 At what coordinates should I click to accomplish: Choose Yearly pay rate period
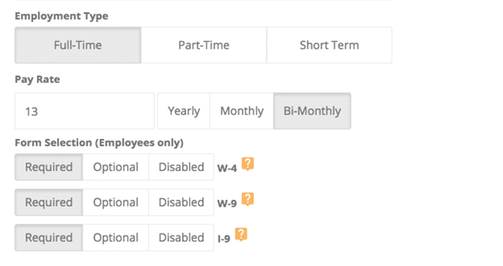pyautogui.click(x=184, y=111)
